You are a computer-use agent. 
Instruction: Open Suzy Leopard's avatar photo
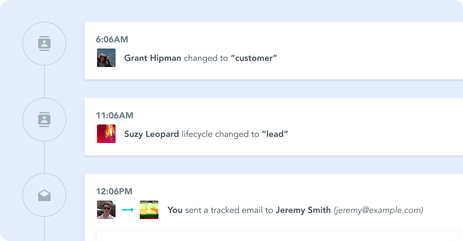click(106, 134)
